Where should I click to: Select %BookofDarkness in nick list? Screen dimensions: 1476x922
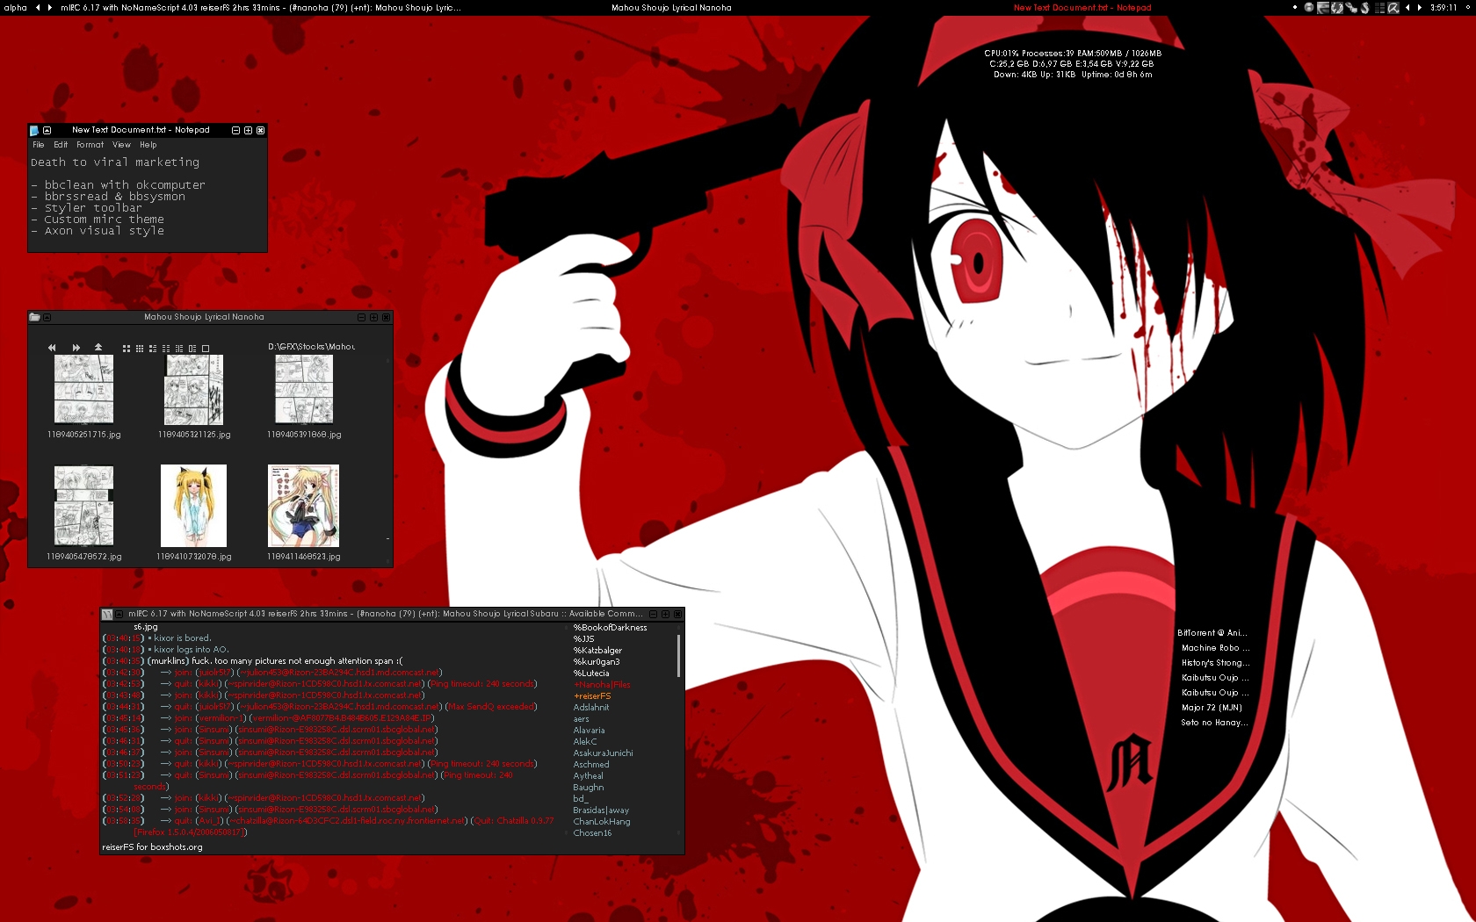click(610, 628)
